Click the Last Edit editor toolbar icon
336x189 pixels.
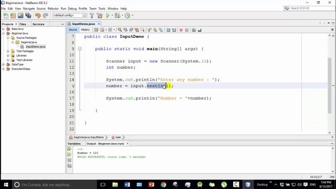(97, 30)
